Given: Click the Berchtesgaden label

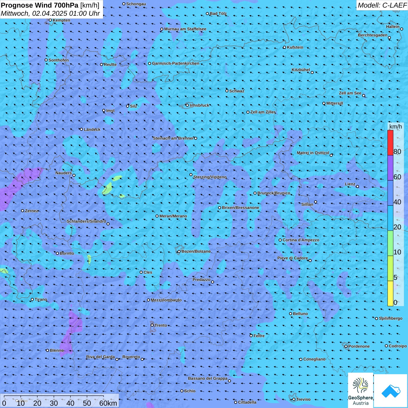Looking at the screenshot, I should click(x=373, y=35).
